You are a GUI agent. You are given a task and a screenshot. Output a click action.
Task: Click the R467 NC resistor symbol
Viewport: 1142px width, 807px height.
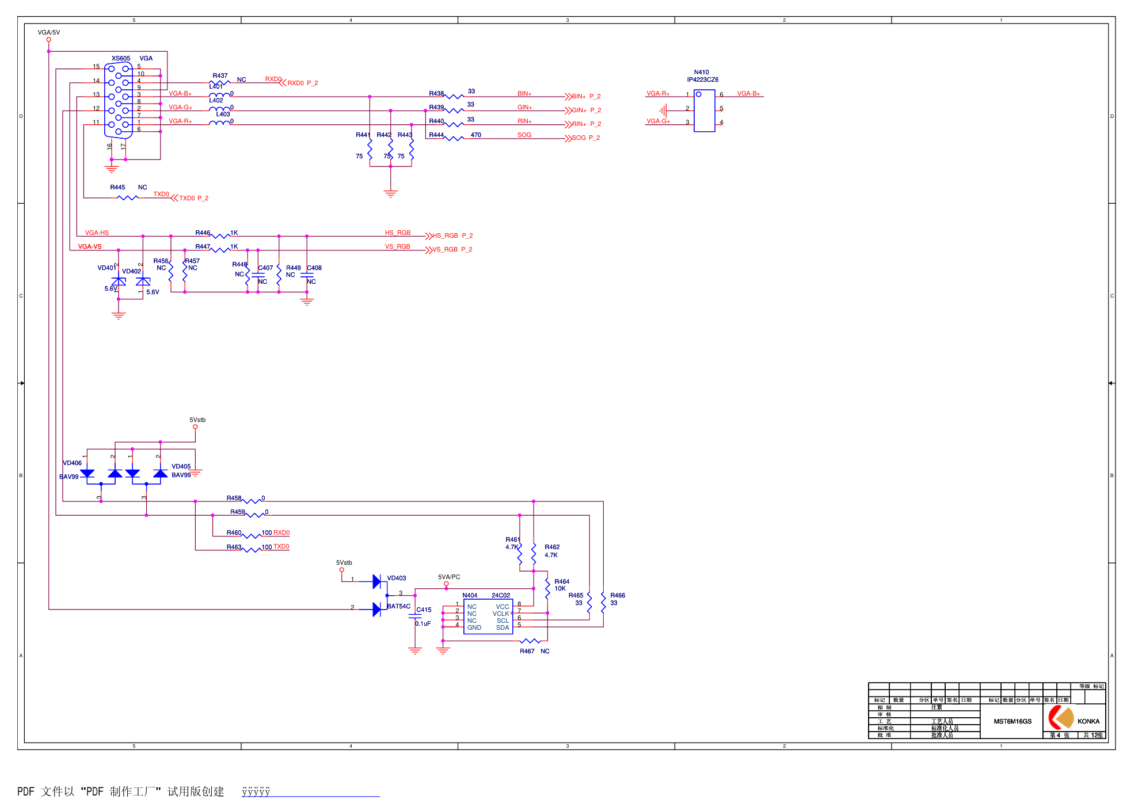click(x=530, y=641)
